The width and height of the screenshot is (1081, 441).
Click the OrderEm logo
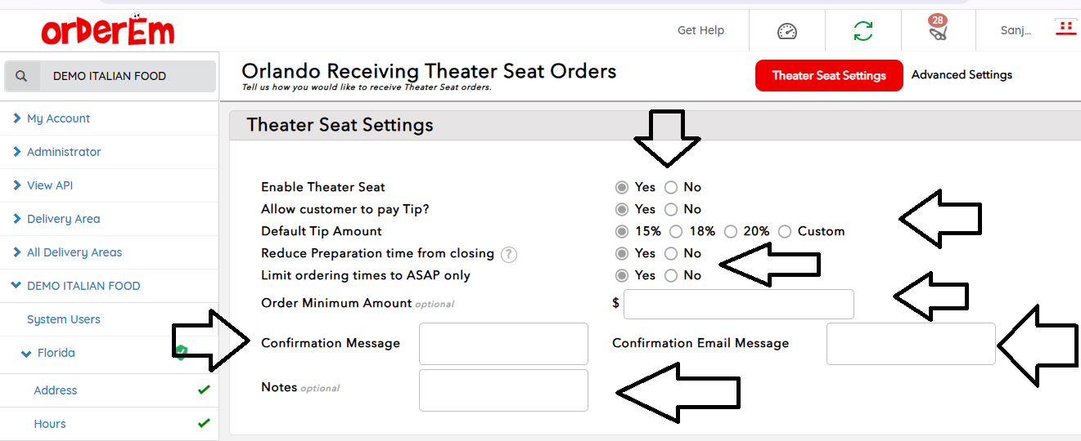(107, 32)
